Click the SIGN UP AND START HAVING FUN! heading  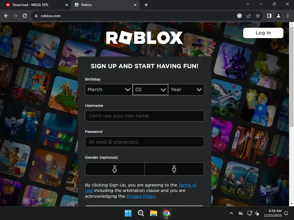coord(144,66)
